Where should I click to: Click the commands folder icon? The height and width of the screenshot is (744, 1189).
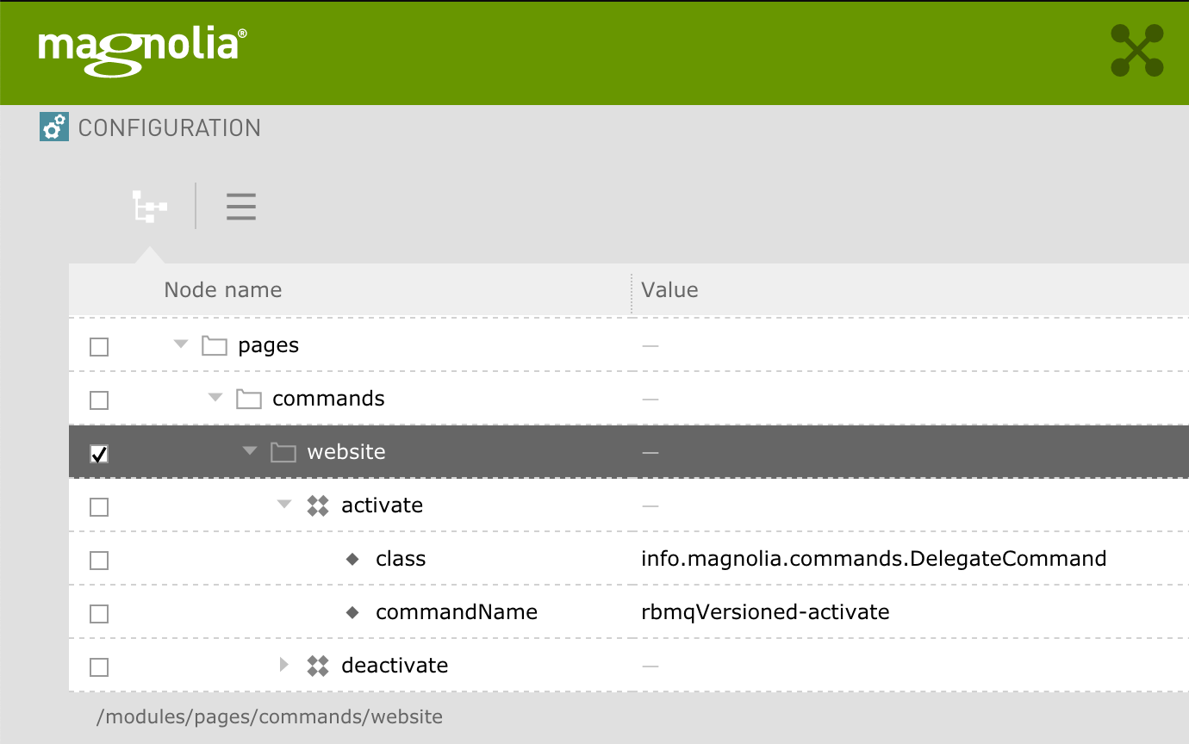(249, 400)
